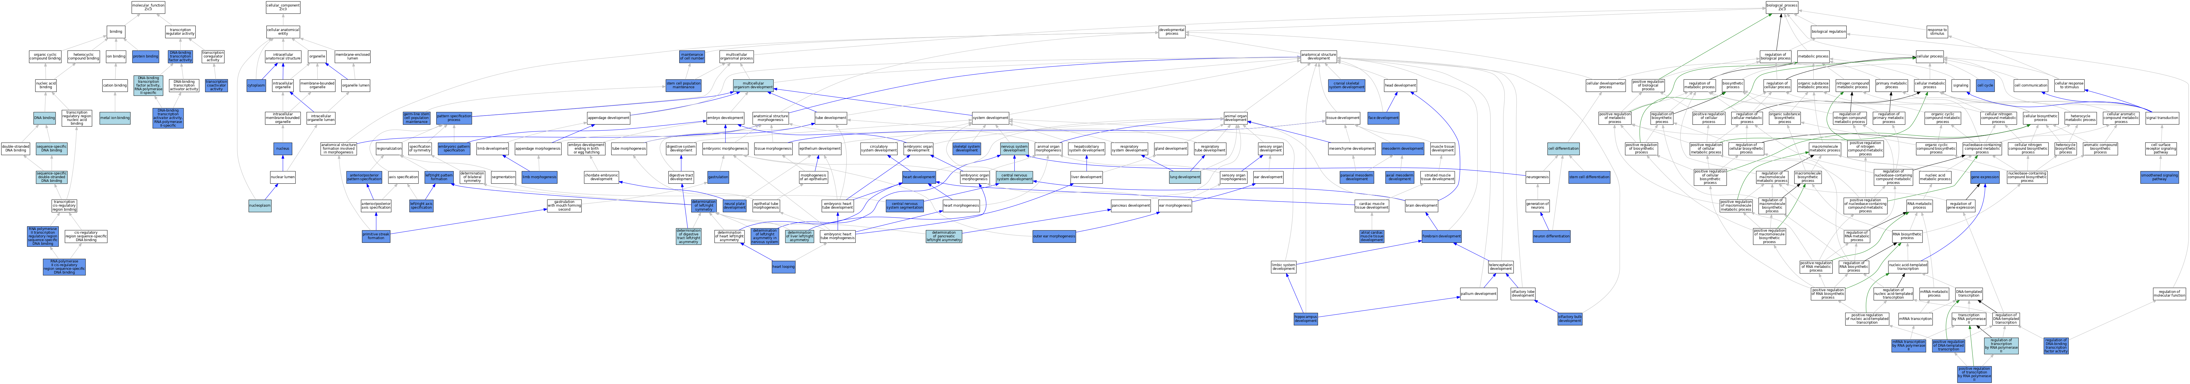Click 'outer ear morphogenesis' node
This screenshot has height=384, width=2190.
point(1054,236)
